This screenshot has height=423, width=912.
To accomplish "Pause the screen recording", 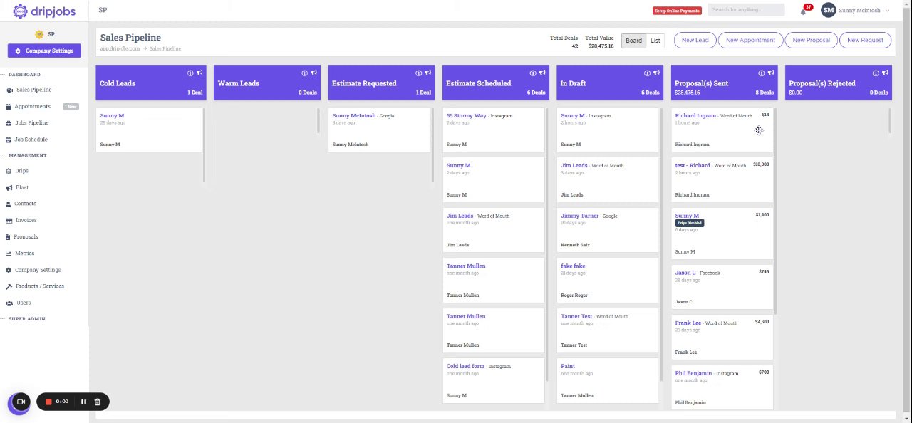I will click(83, 402).
